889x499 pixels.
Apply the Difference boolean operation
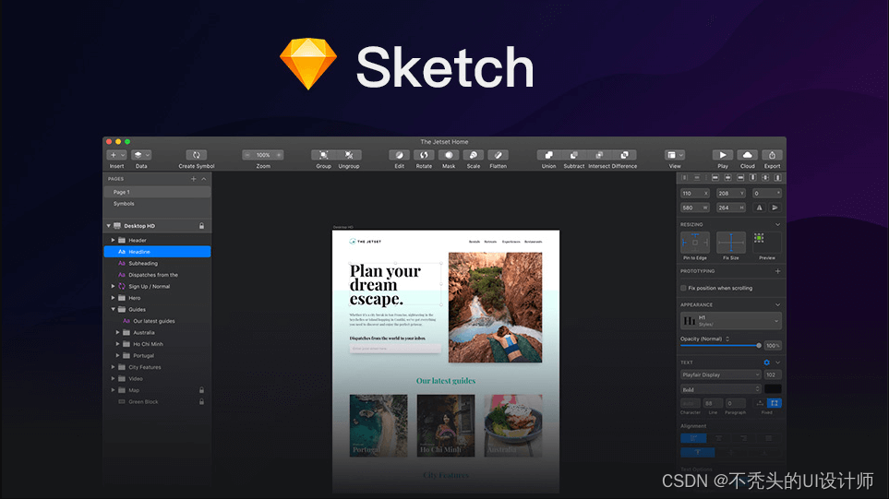tap(624, 155)
